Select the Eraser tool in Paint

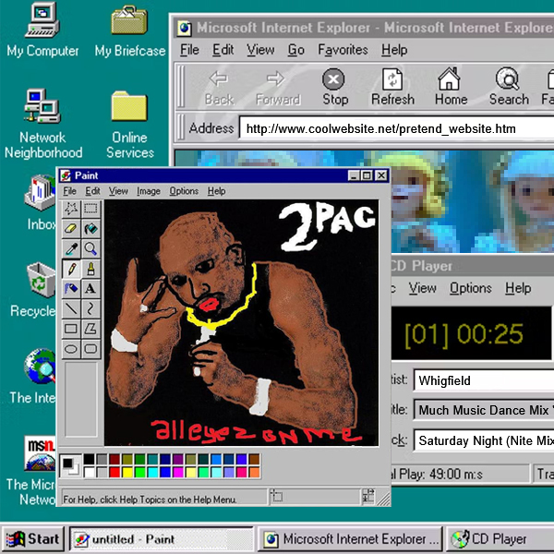(71, 228)
